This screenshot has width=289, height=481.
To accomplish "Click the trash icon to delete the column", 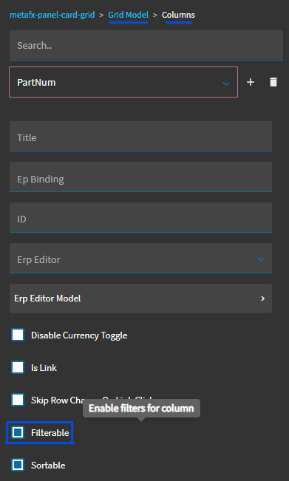I will pyautogui.click(x=273, y=82).
